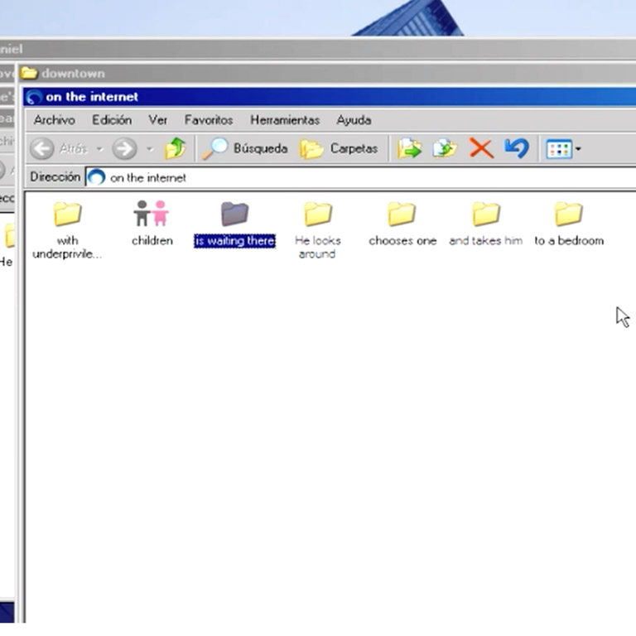The width and height of the screenshot is (636, 636).
Task: Open the Back button history dropdown arrow
Action: point(99,149)
